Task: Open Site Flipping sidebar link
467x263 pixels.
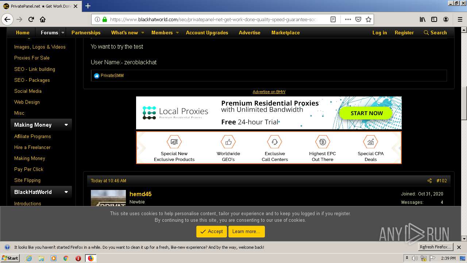Action: click(27, 180)
